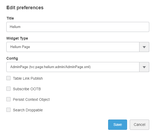Enable the Table Link Publish checkbox
The width and height of the screenshot is (159, 138).
click(x=8, y=78)
